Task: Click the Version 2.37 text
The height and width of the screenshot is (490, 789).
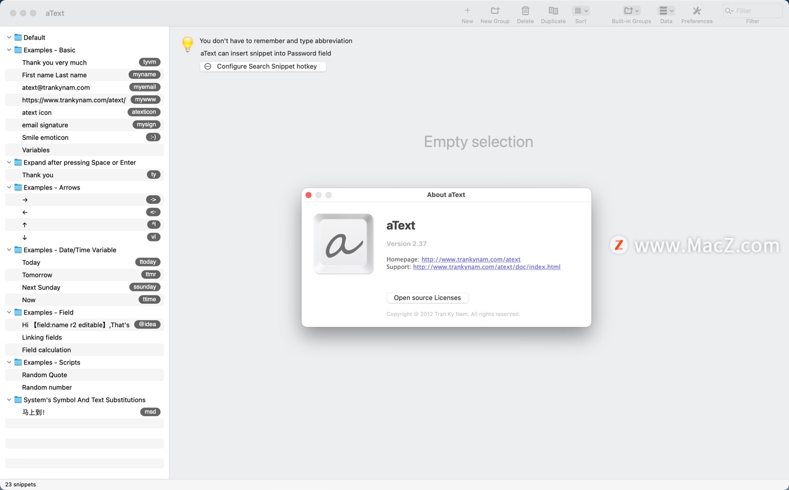Action: point(406,243)
